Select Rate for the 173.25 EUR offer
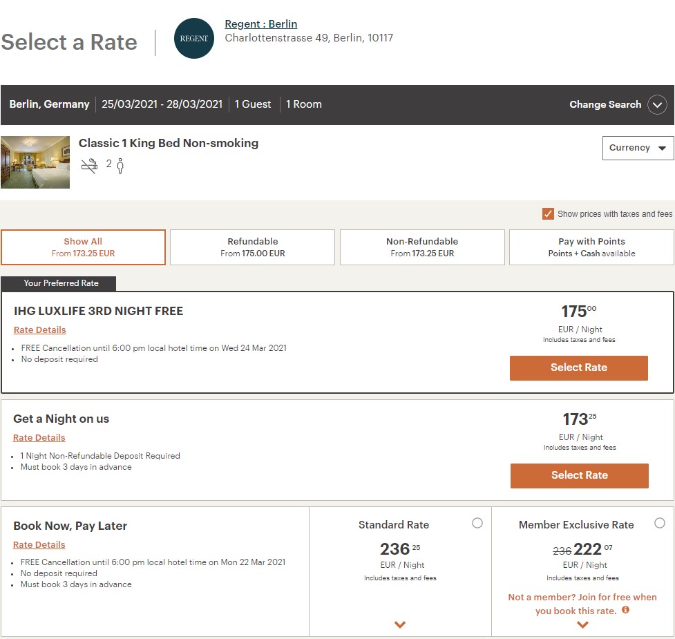Image resolution: width=675 pixels, height=639 pixels. 580,475
